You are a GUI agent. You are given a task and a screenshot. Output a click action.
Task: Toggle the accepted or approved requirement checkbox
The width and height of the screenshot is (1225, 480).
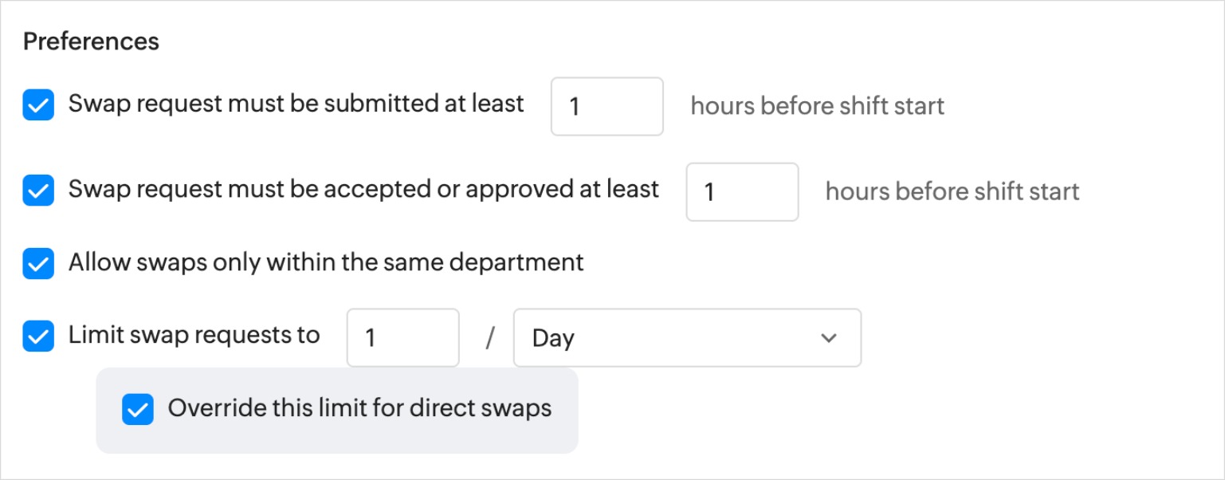38,191
